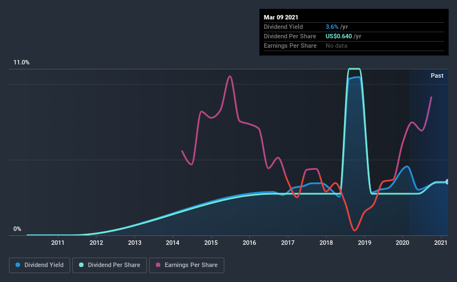Click the Past label in the chart
Image resolution: width=457 pixels, height=282 pixels.
pos(437,75)
